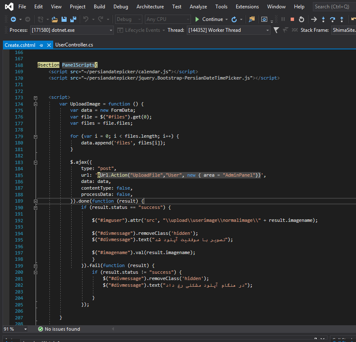Collapse the if block at line 200

36,273
